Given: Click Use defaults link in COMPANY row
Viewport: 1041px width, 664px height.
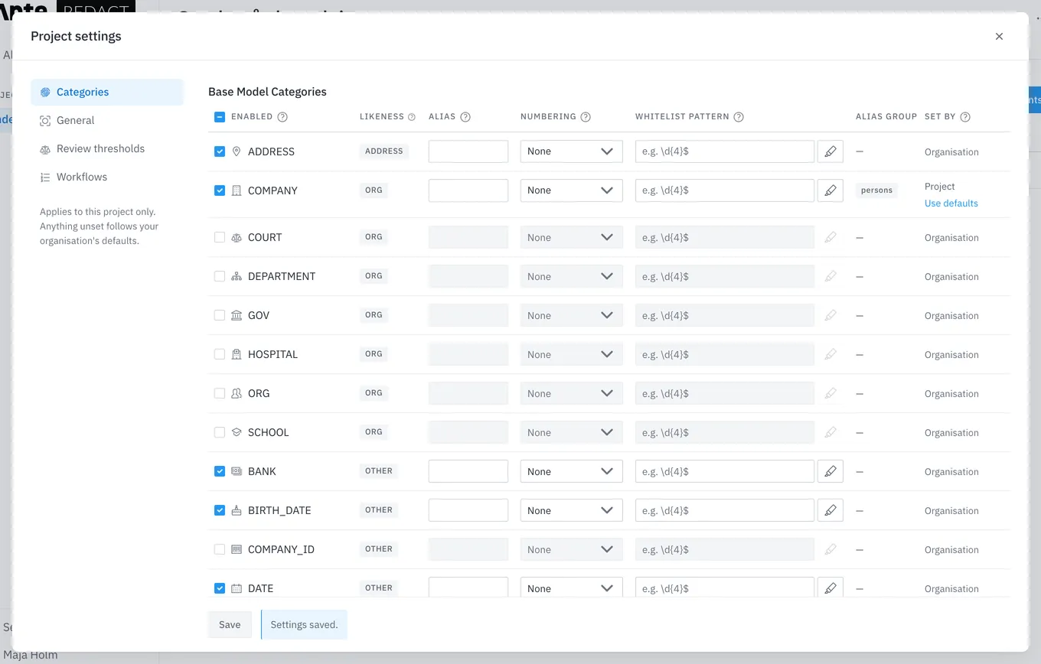Looking at the screenshot, I should [x=951, y=203].
